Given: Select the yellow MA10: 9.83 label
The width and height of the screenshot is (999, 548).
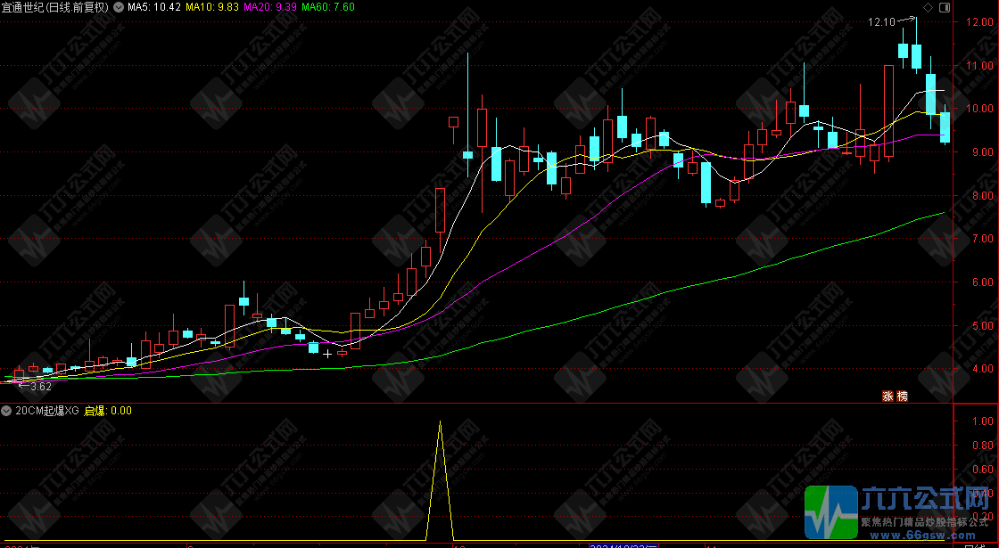Looking at the screenshot, I should (x=213, y=7).
